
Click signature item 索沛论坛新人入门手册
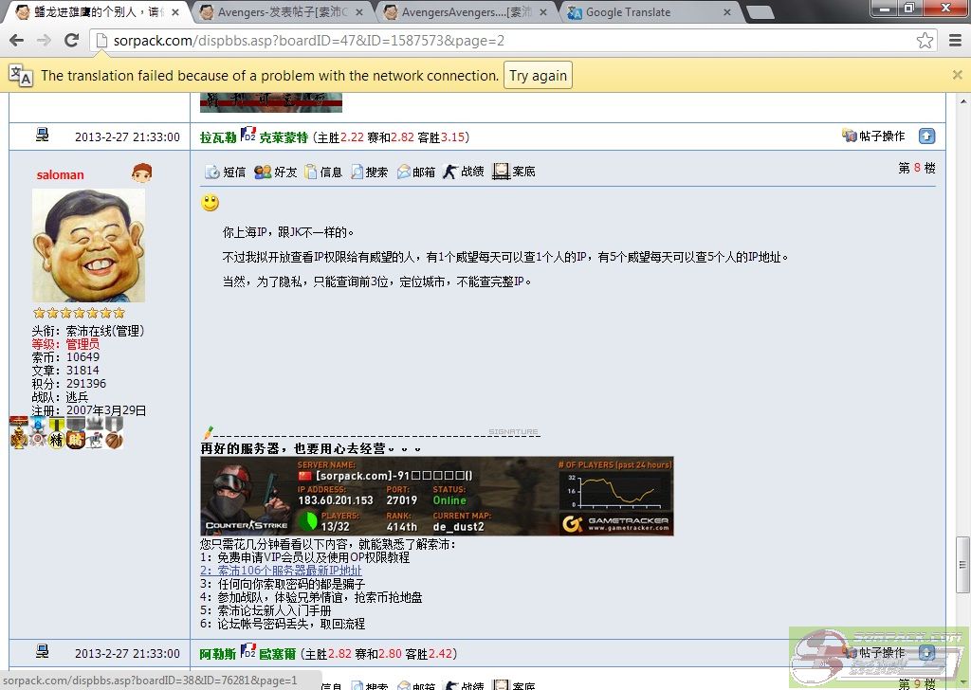pyautogui.click(x=266, y=610)
